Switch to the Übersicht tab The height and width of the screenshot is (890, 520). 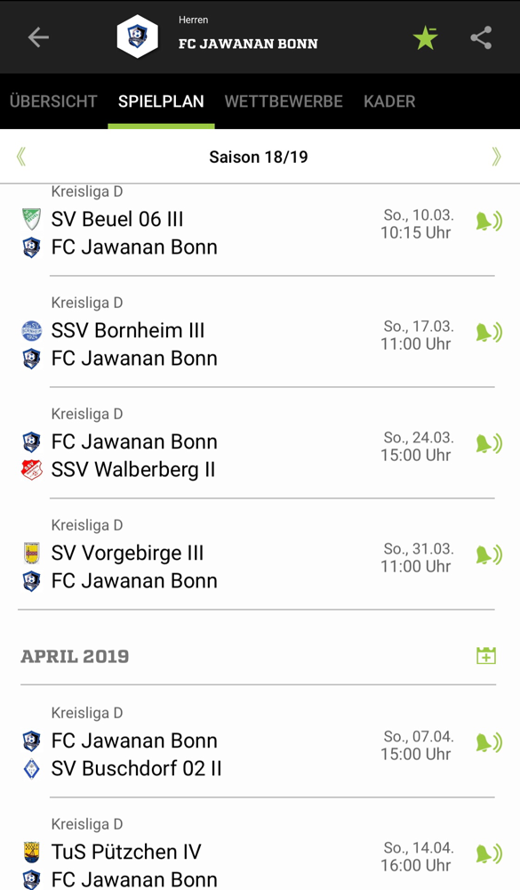coord(53,101)
